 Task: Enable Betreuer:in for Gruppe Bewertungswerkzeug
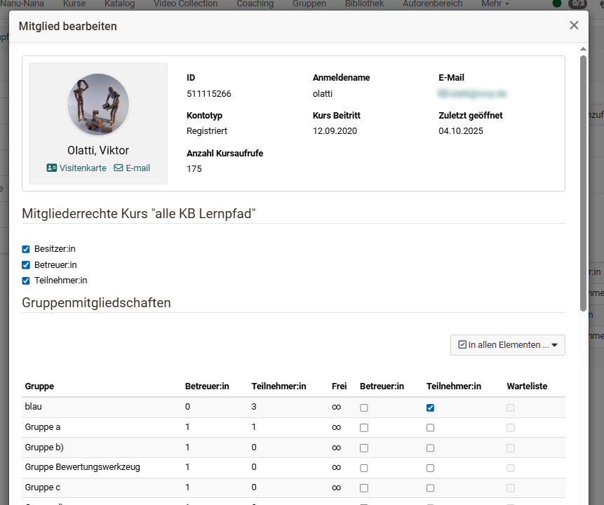point(363,468)
